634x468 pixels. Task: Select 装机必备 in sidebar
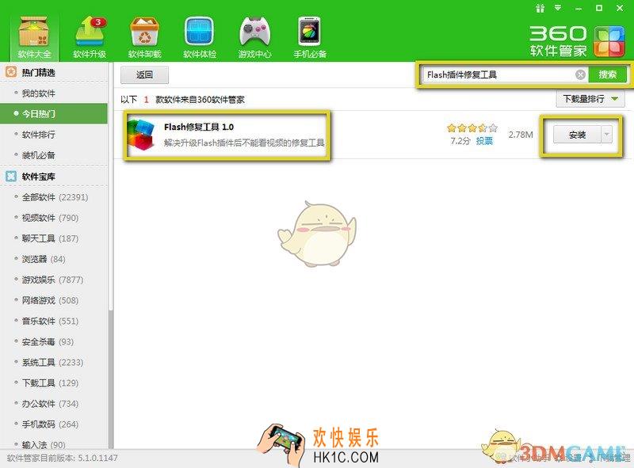click(54, 154)
